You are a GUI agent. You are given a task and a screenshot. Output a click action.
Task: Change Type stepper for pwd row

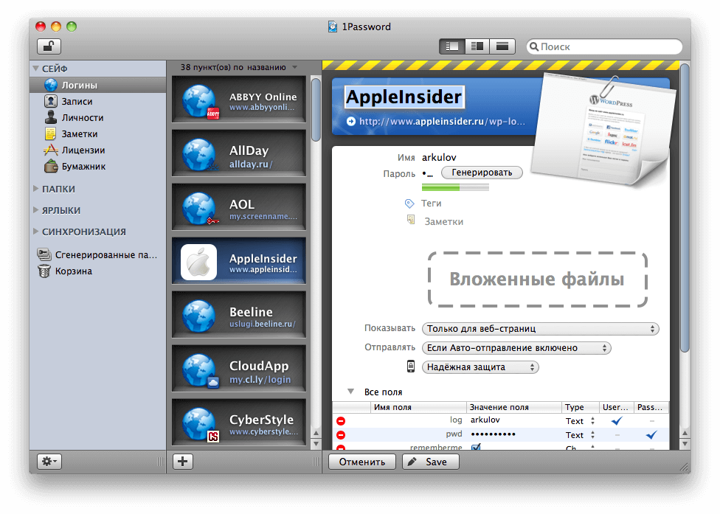click(x=592, y=434)
